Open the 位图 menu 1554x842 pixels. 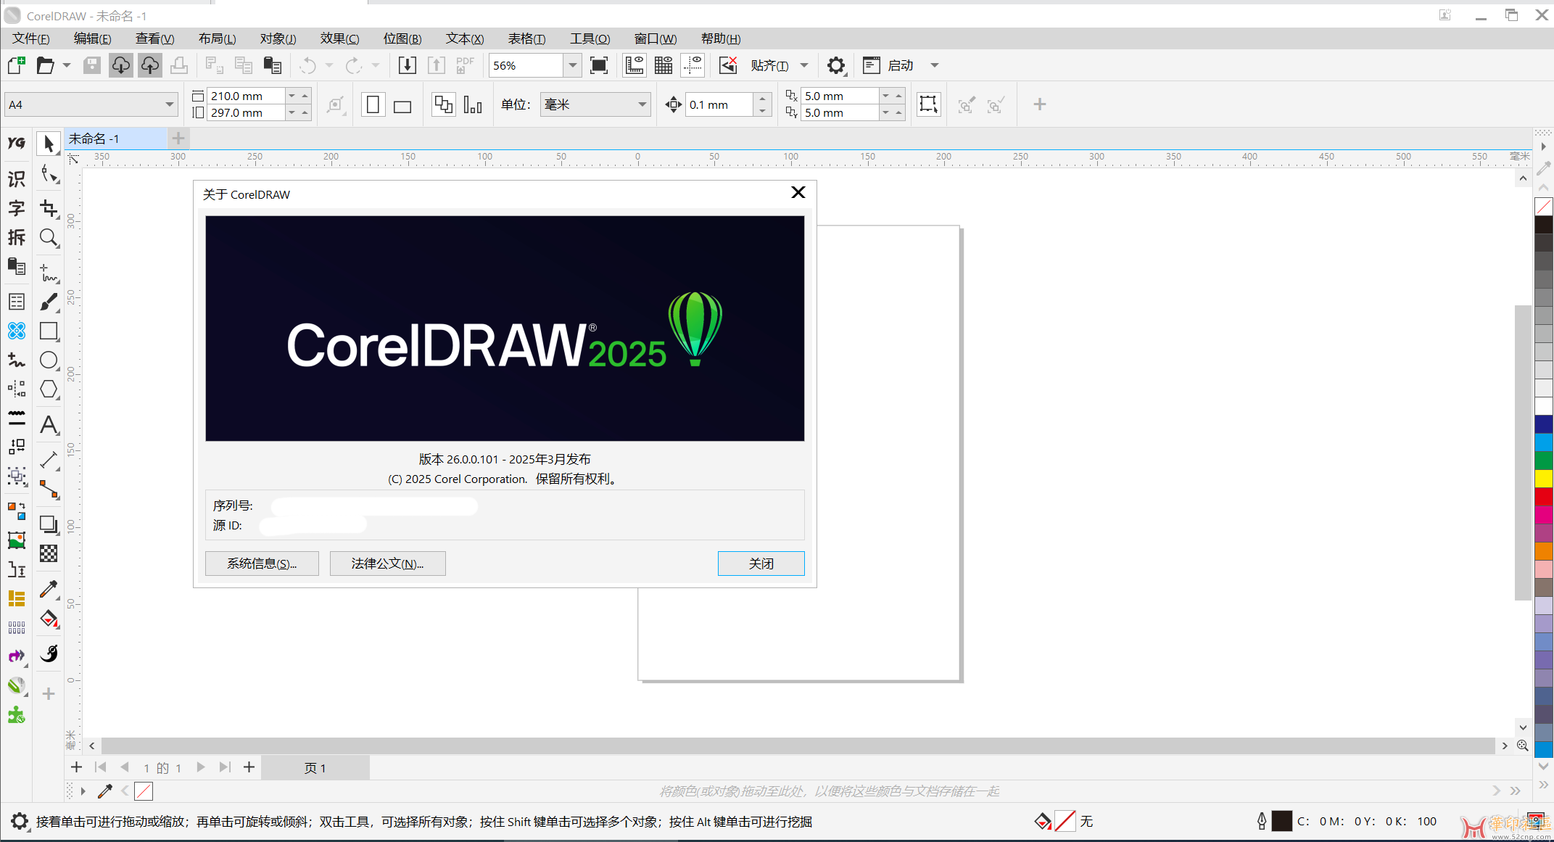(x=402, y=38)
